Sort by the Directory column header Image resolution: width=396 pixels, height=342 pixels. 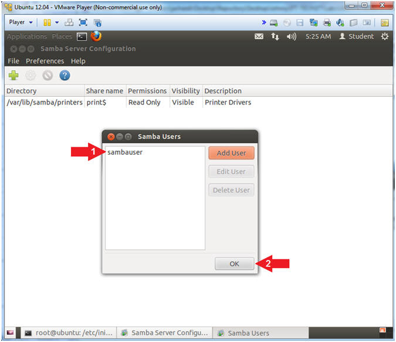click(x=45, y=91)
